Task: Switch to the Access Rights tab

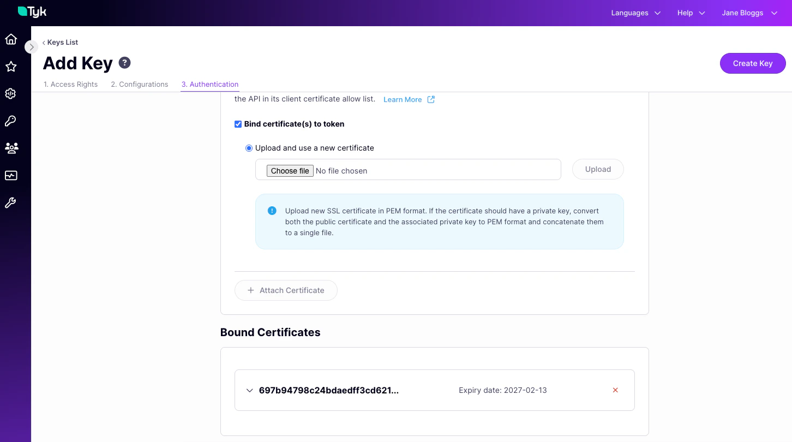Action: 70,84
